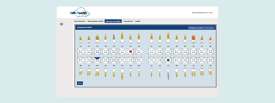Select tooth 26 with orange roots
This screenshot has height=103, width=275.
pos(193,39)
